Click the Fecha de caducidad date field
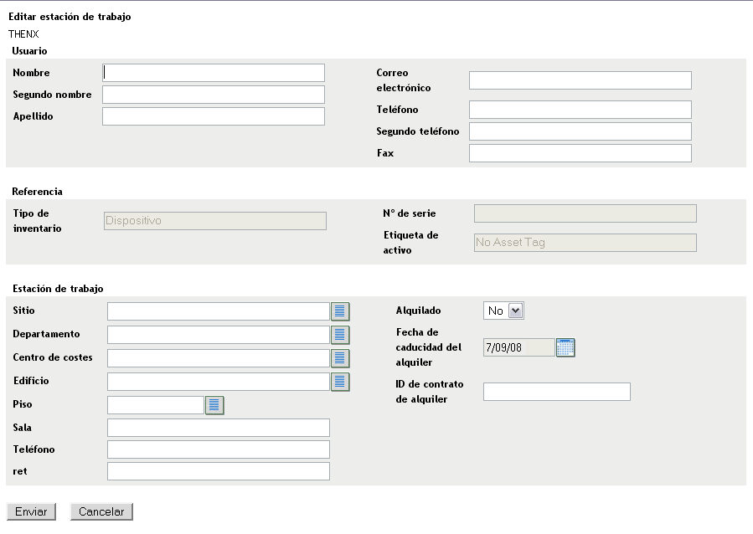The height and width of the screenshot is (534, 753). click(x=518, y=347)
